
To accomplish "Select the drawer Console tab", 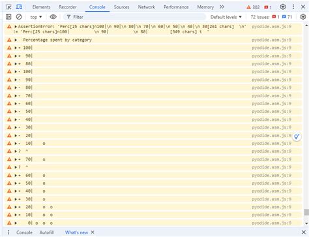I will (x=24, y=232).
